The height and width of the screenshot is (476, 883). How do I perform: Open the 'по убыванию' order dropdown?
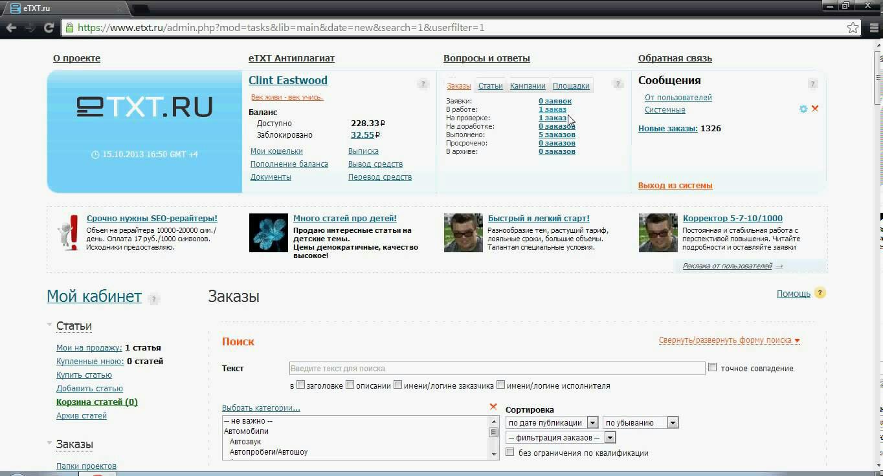tap(641, 422)
